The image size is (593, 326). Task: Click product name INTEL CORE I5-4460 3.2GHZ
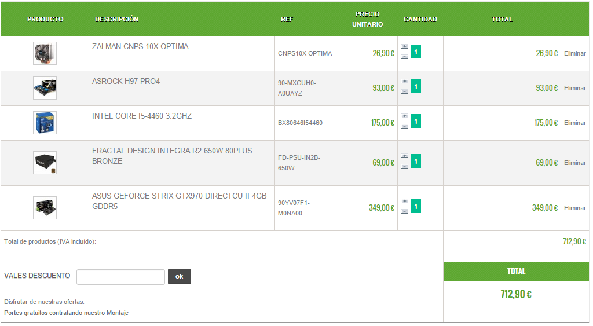142,116
